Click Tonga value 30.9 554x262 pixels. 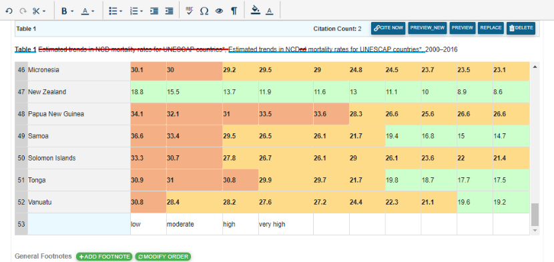(x=148, y=180)
